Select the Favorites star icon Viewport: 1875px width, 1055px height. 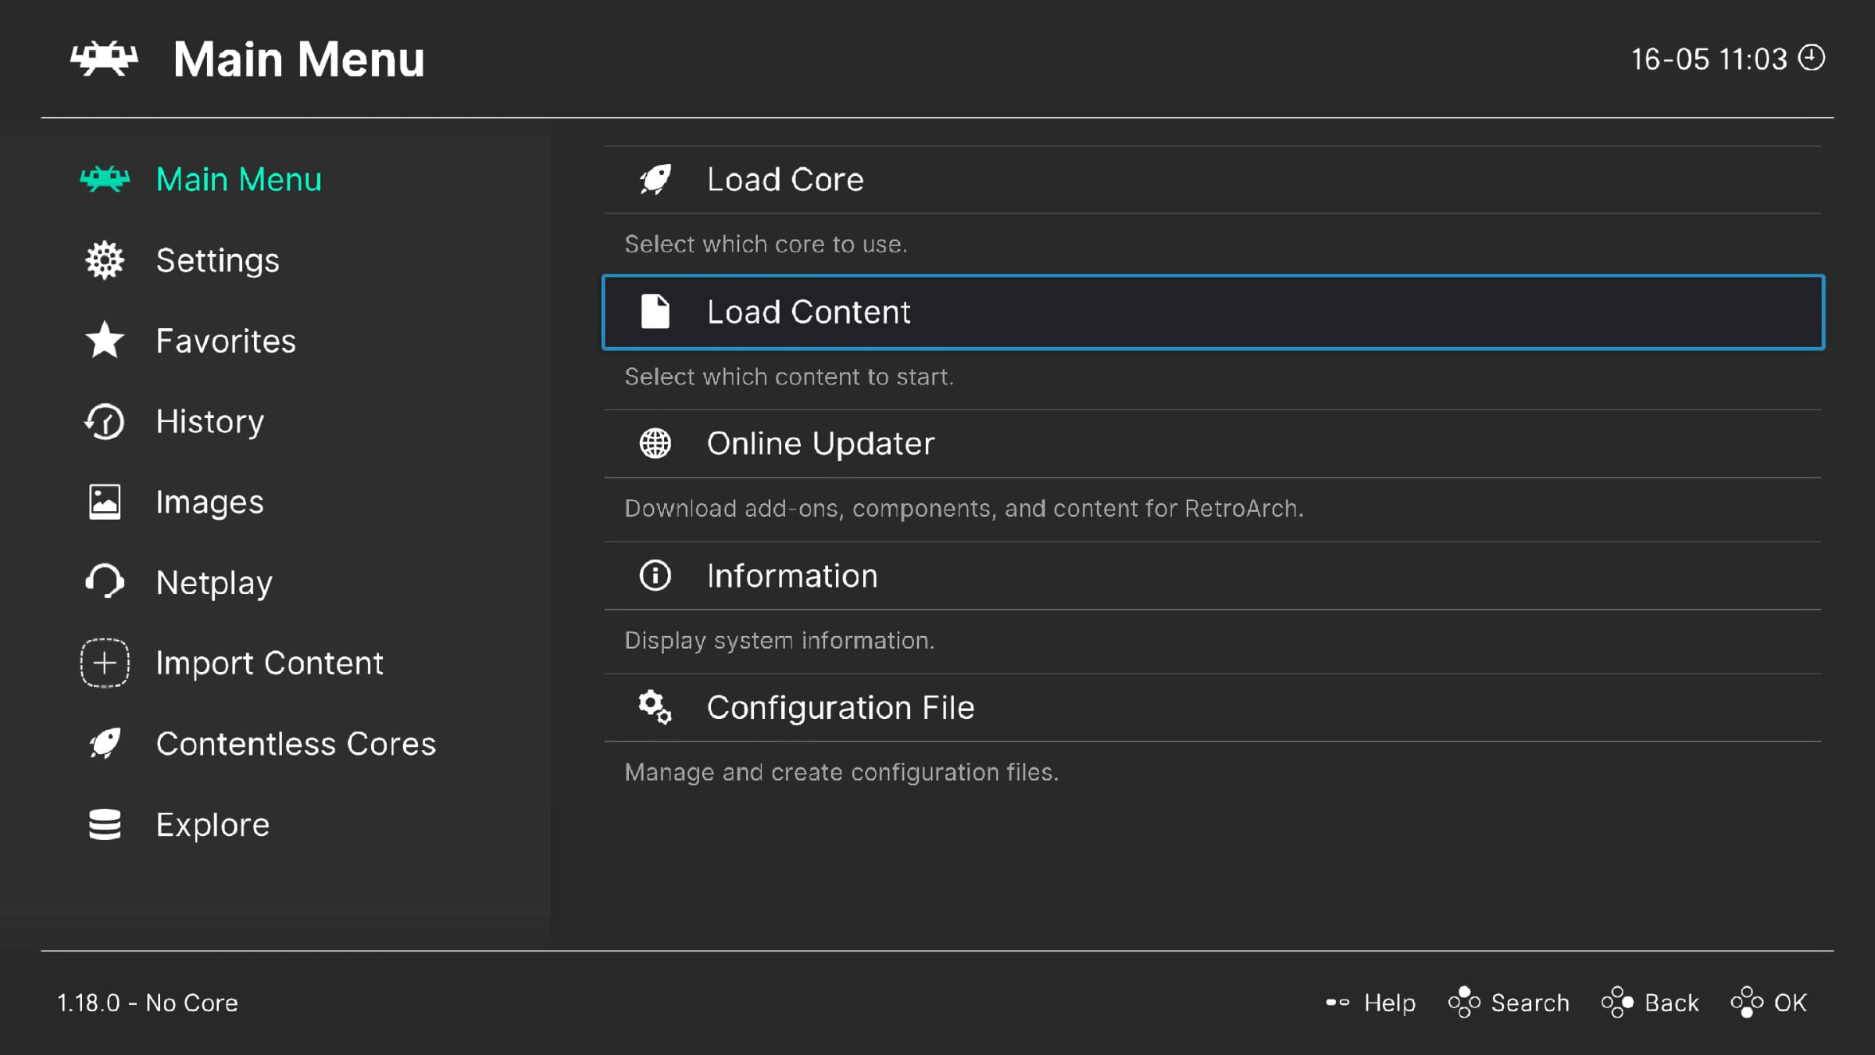click(x=105, y=341)
